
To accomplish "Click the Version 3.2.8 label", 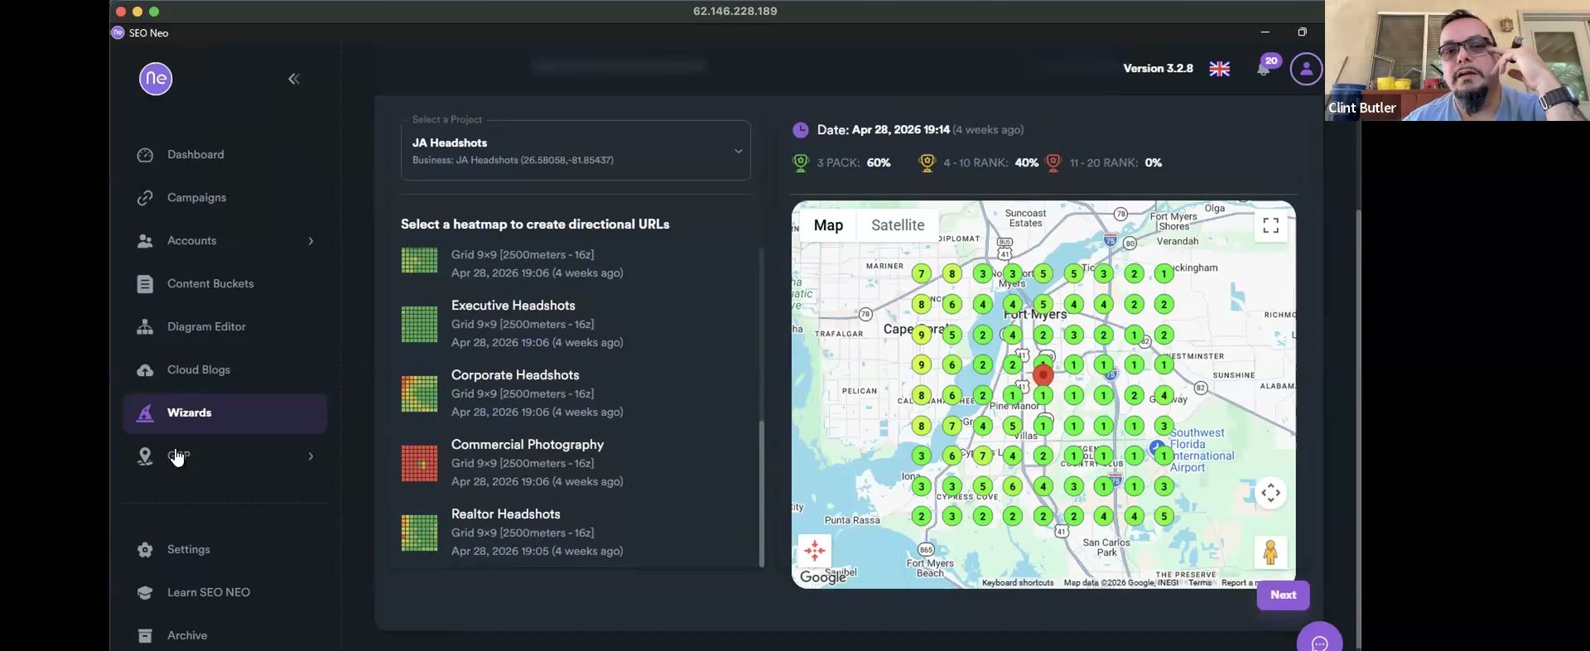I will coord(1158,69).
